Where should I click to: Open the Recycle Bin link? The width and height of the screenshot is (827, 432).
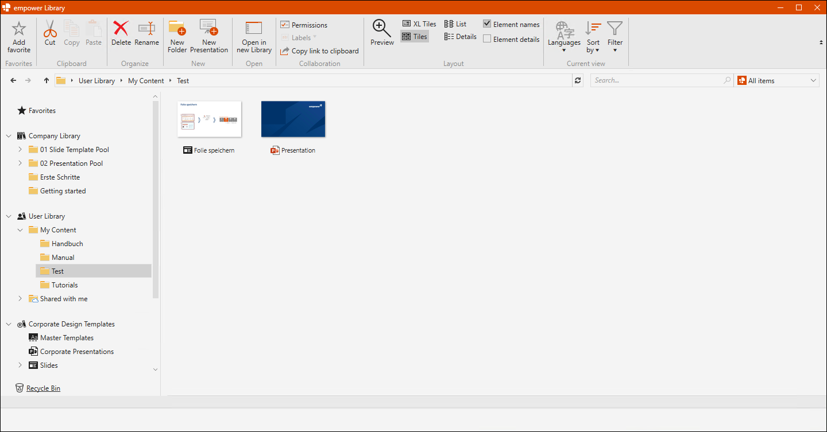point(43,388)
